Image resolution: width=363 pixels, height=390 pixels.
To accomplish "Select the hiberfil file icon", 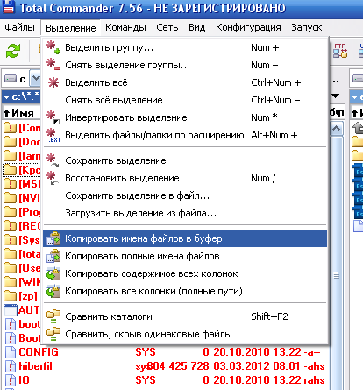I will tap(11, 366).
